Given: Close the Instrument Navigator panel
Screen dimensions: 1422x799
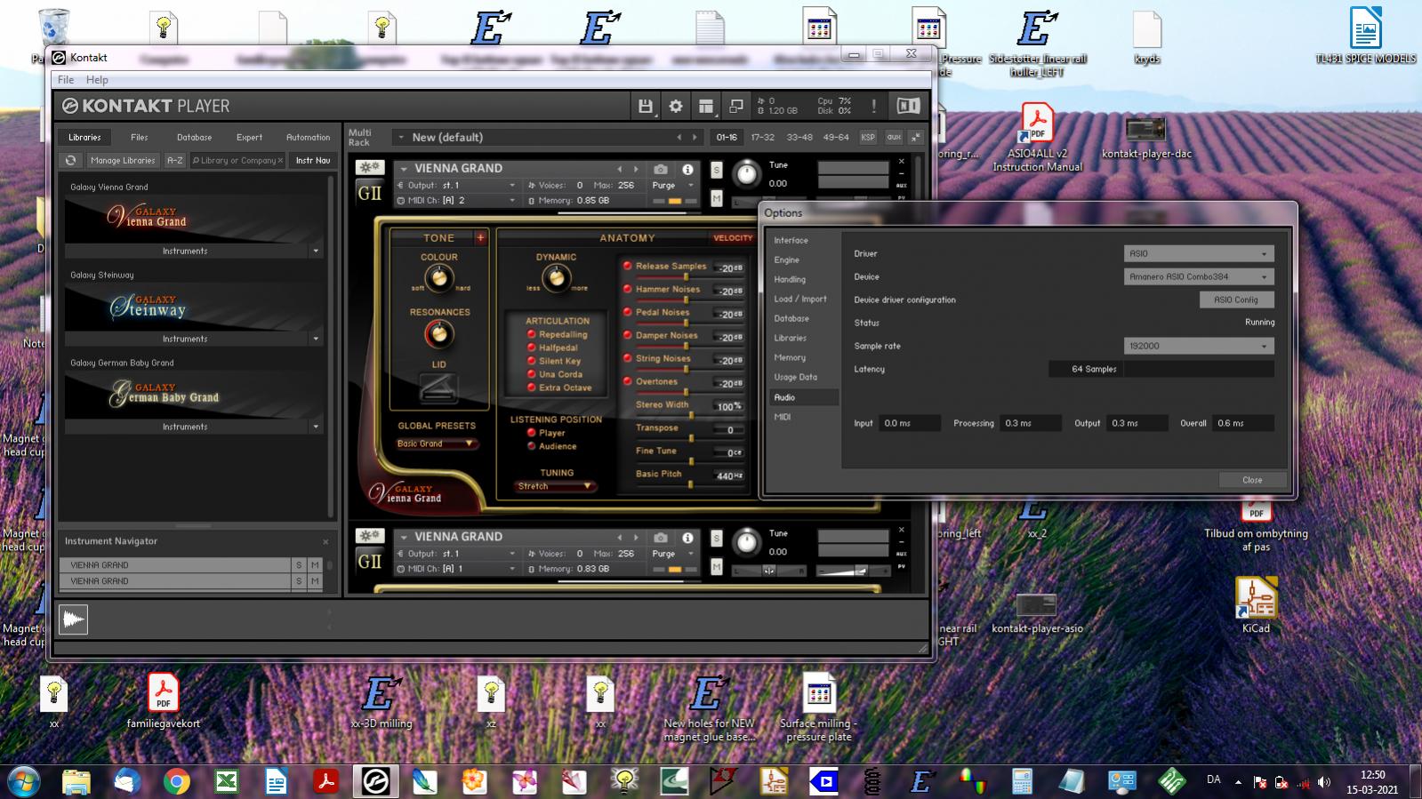Looking at the screenshot, I should coord(325,541).
